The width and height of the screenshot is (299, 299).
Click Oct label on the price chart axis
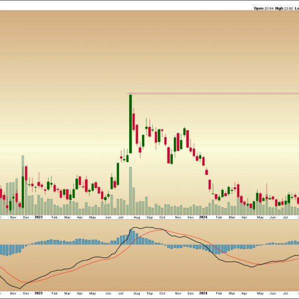click(162, 217)
